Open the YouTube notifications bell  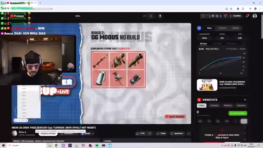pyautogui.click(x=247, y=16)
